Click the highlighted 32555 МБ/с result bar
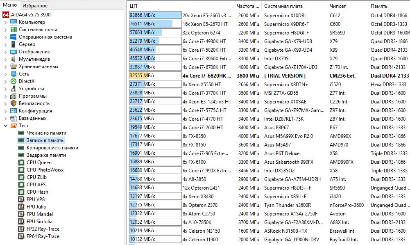410x245 pixels. click(155, 76)
